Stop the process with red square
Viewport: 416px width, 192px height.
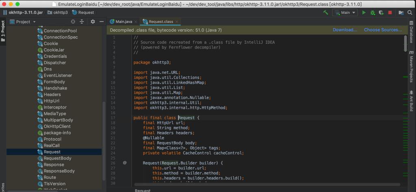[x=390, y=13]
